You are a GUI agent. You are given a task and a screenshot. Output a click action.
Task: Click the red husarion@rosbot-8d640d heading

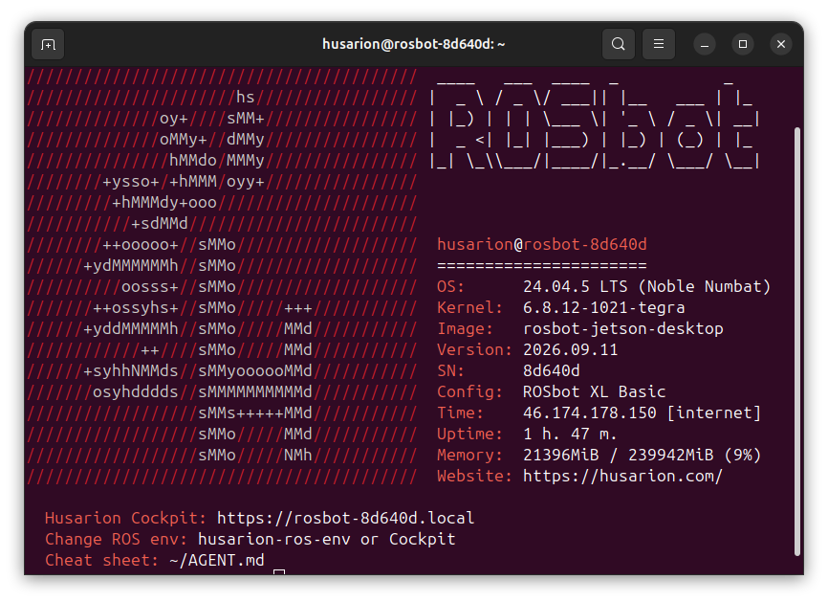pos(542,244)
